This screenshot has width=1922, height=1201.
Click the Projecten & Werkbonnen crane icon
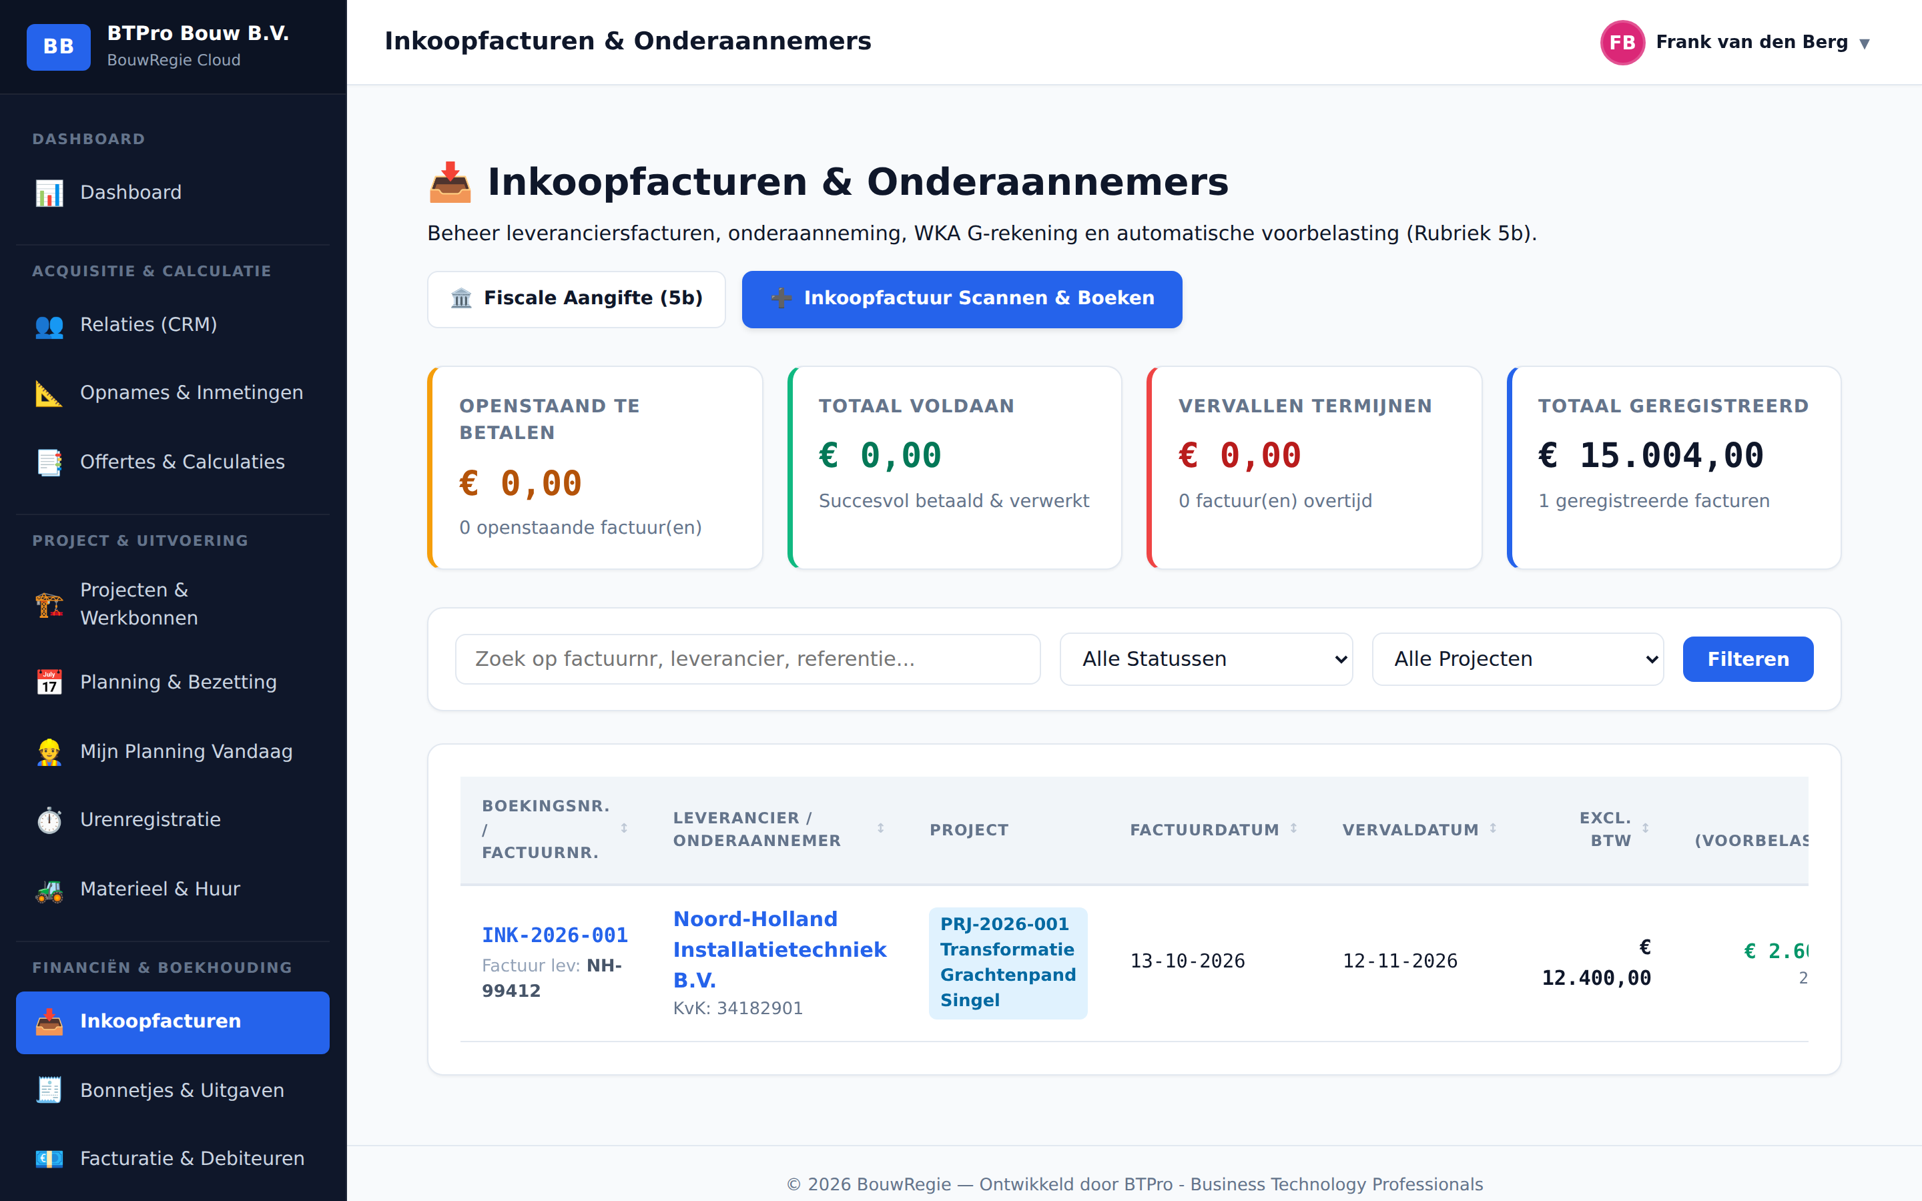(x=49, y=605)
